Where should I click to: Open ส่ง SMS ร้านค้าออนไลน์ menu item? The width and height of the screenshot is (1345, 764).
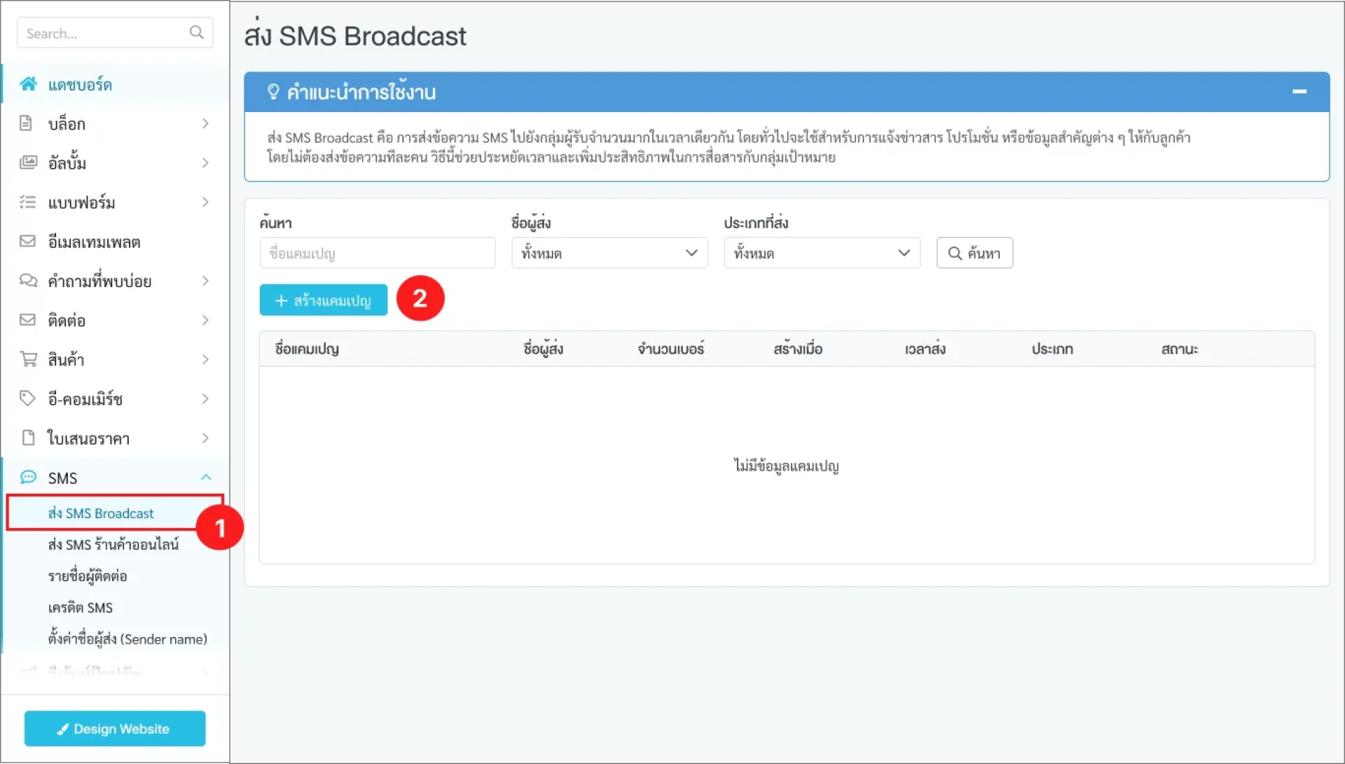(113, 544)
